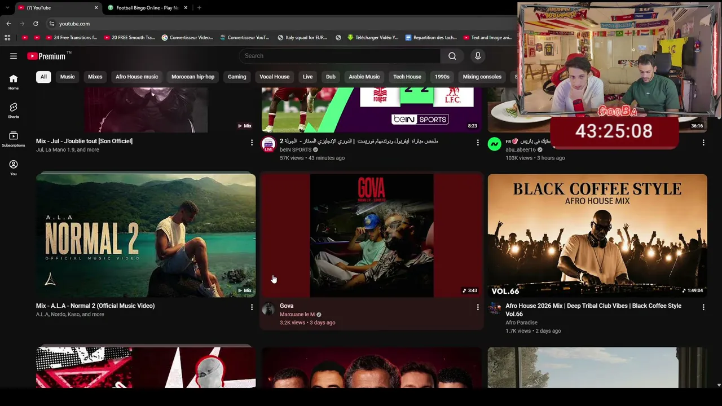This screenshot has height=406, width=722.
Task: Switch to Football Bingo Online tab
Action: pyautogui.click(x=148, y=8)
